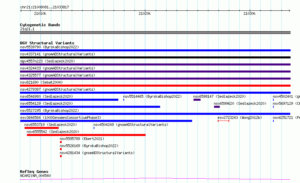Open esv3646564 (1000GenomesConsortiumPhase3) label
300x183 pixels.
[61, 118]
